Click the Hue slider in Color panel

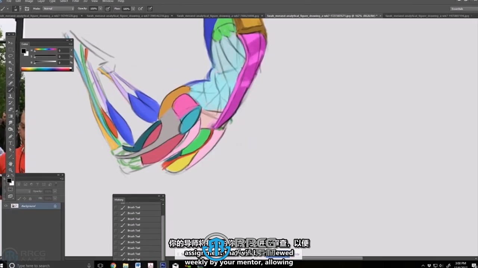coord(46,50)
